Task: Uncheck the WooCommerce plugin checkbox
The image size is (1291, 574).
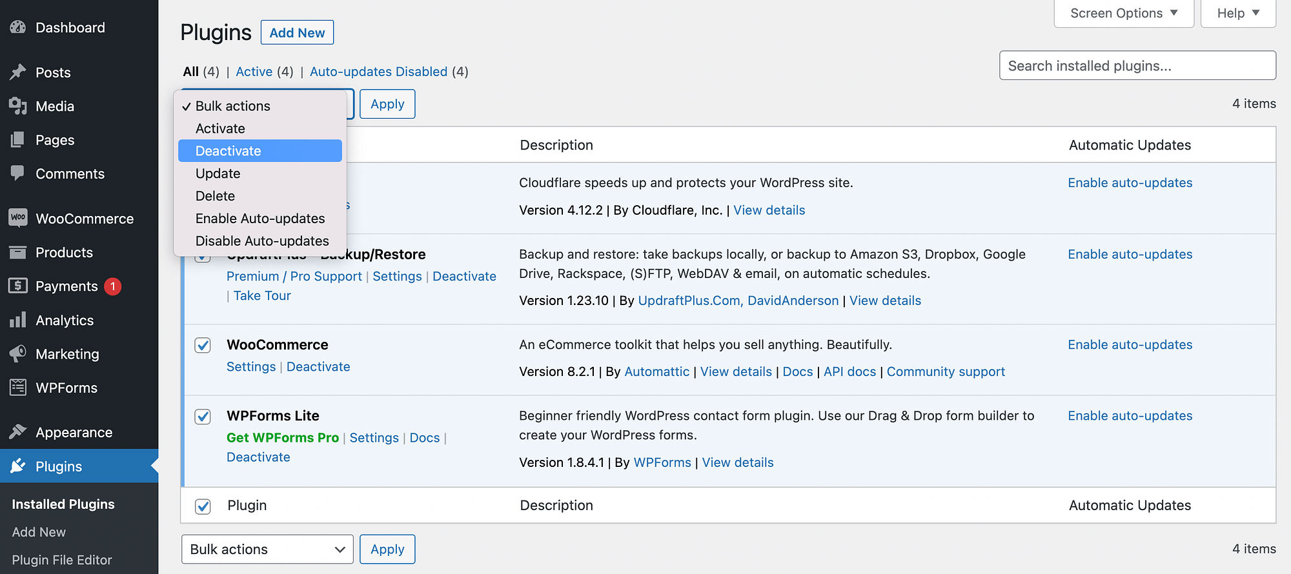Action: (203, 345)
